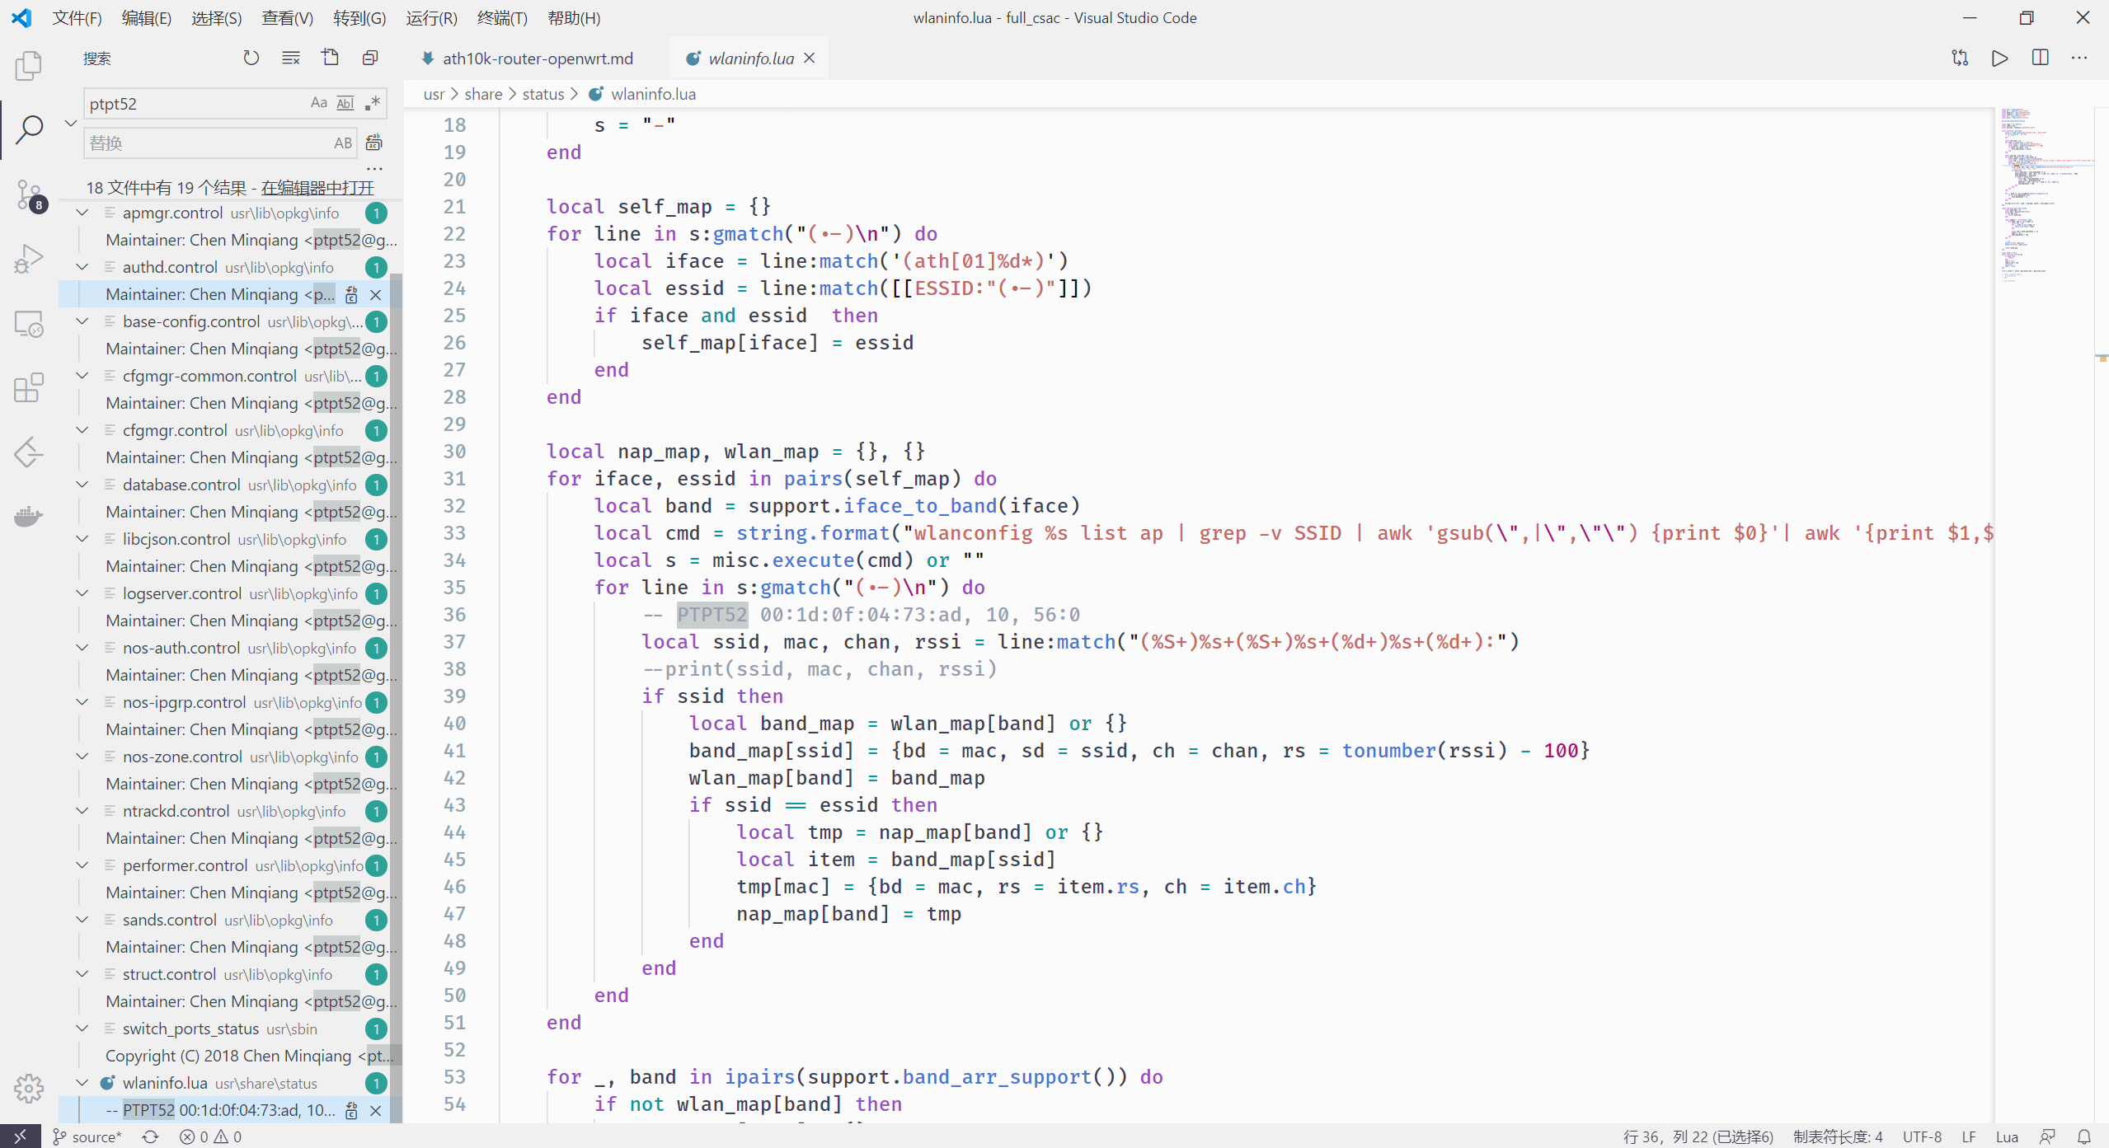Collapse the logserver.control result group
2109x1148 pixels.
click(x=82, y=593)
